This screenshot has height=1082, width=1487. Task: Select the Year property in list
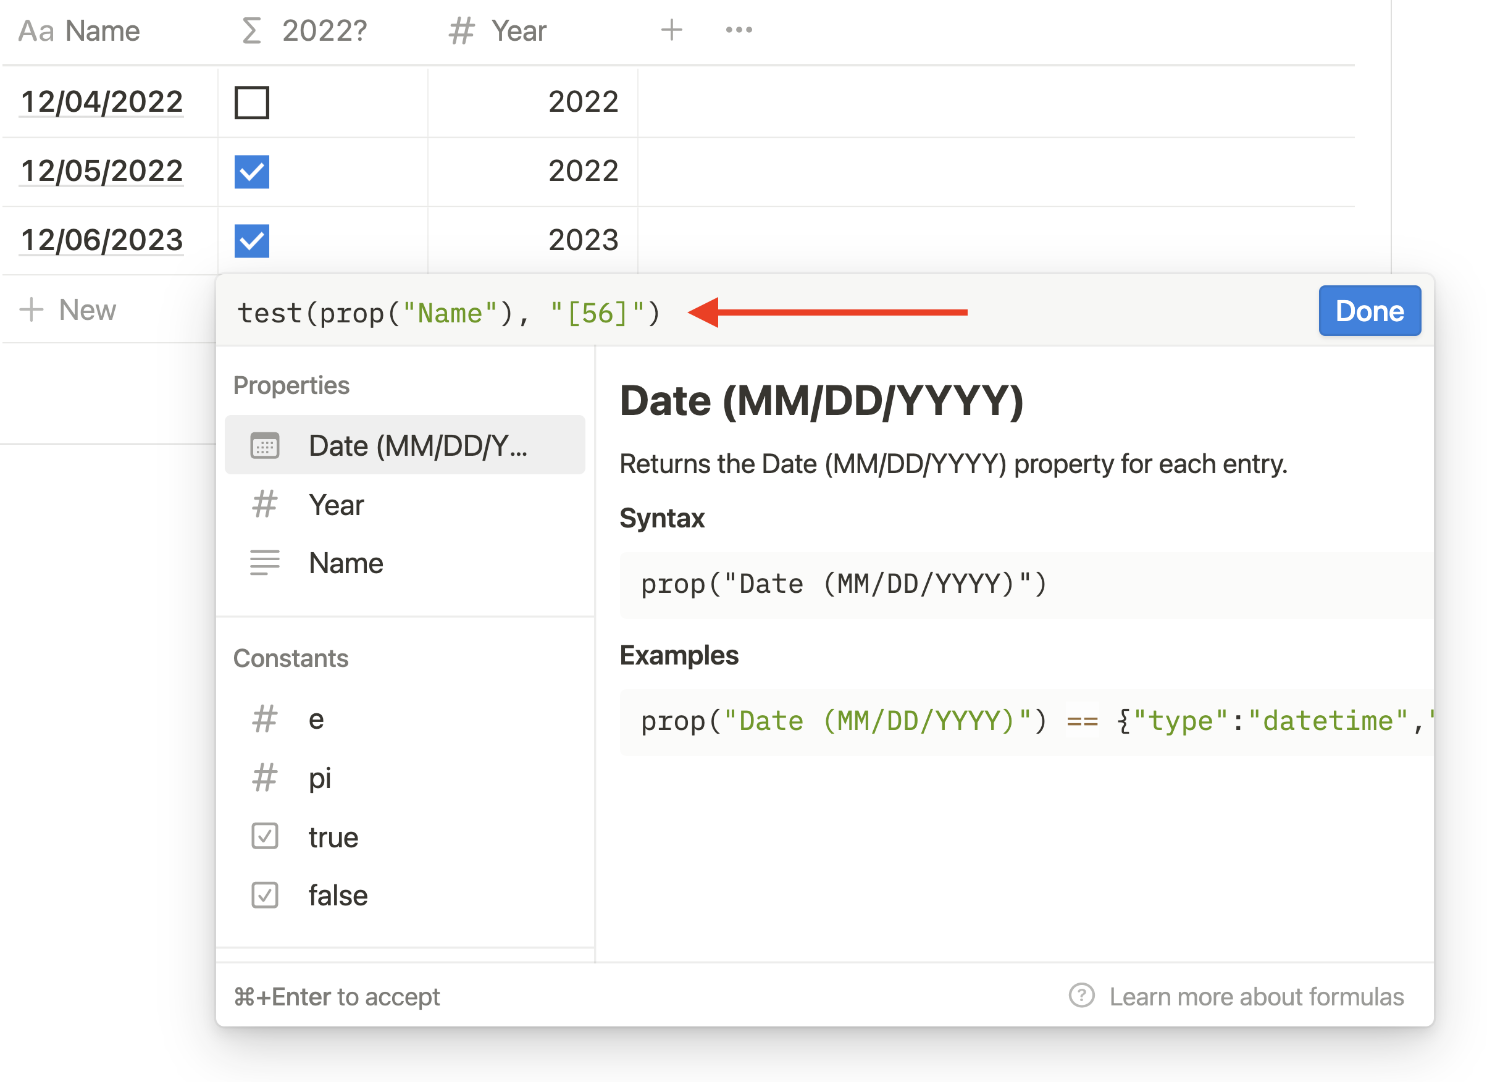336,505
